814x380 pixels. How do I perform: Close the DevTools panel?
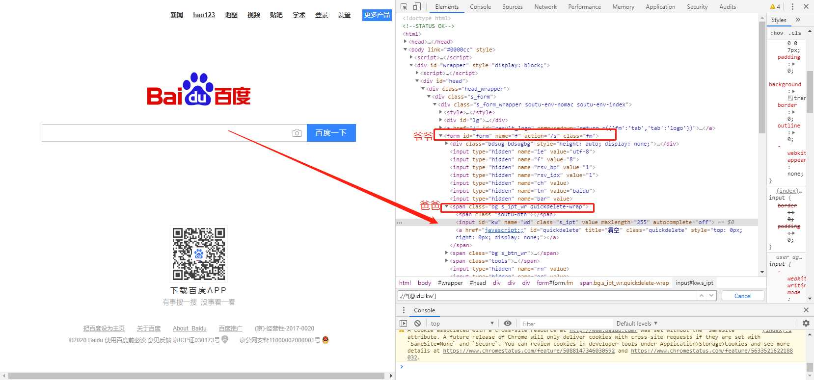pyautogui.click(x=806, y=7)
